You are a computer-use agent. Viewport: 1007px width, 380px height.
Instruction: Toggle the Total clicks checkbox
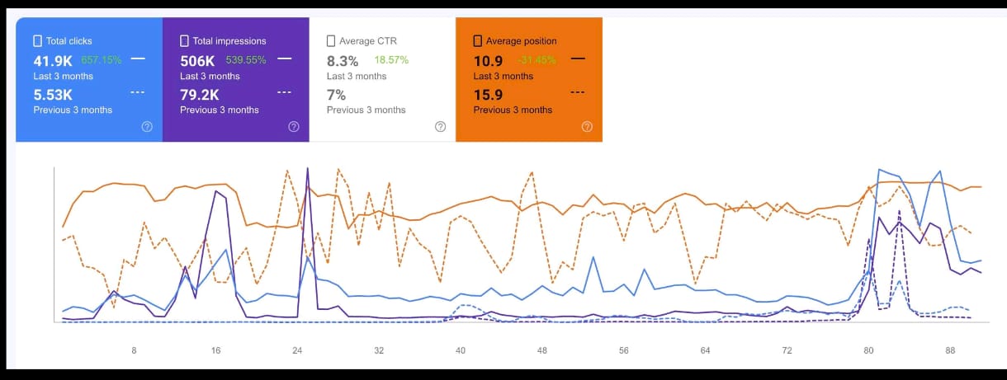[38, 40]
